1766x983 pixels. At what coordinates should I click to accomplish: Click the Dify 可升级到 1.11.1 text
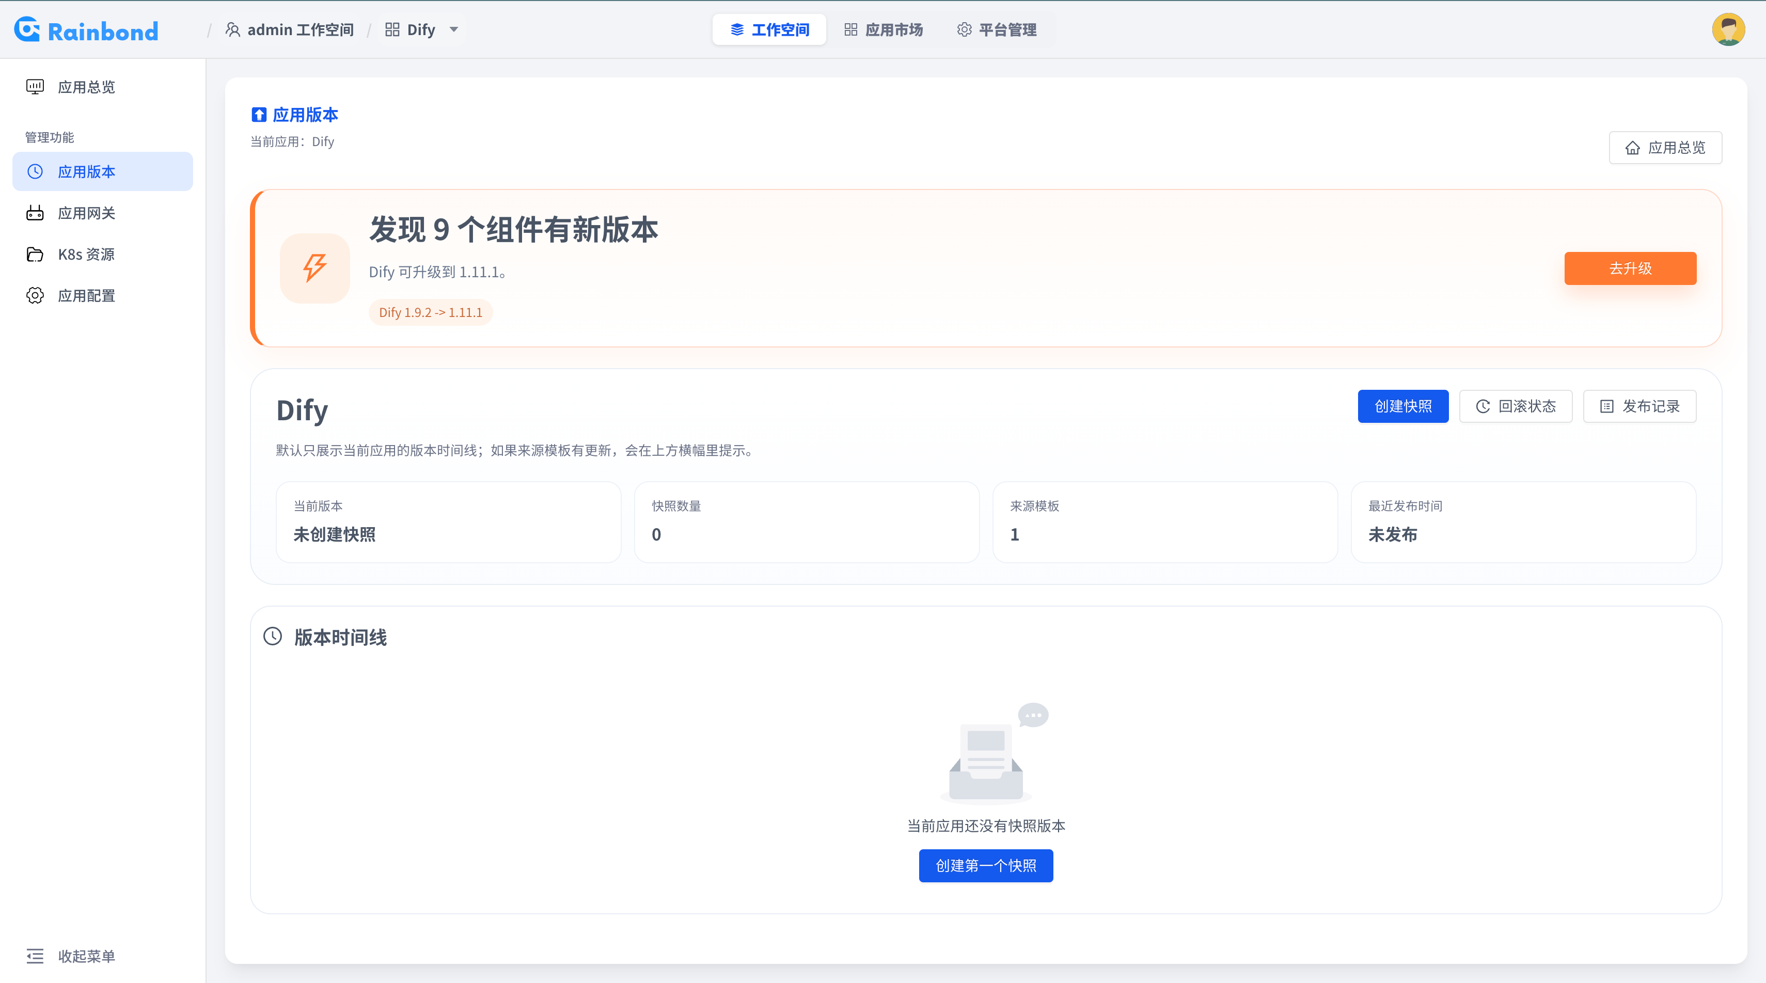439,272
